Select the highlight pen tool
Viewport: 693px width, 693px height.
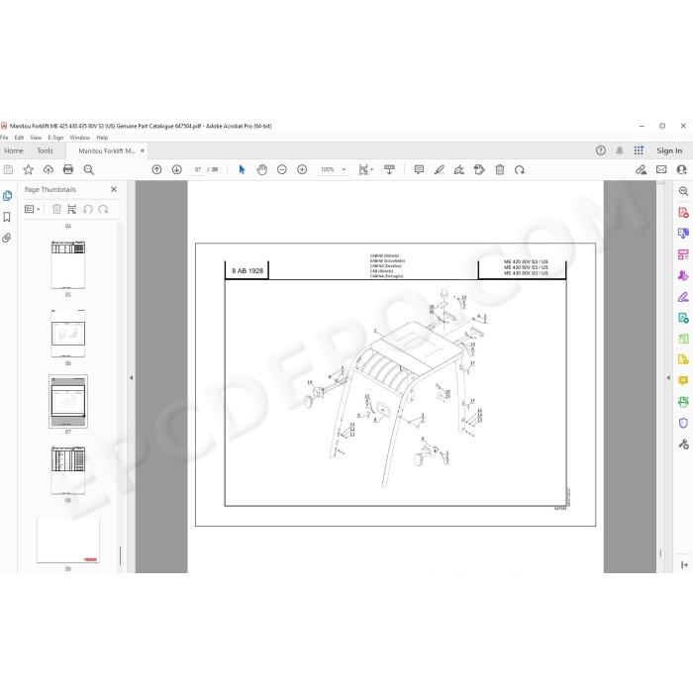pos(439,169)
